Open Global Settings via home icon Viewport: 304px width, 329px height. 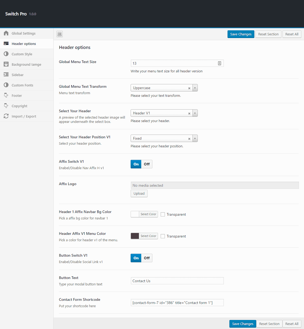[x=6, y=33]
